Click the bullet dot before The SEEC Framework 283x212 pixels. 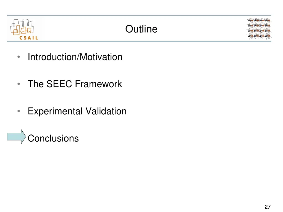coord(18,84)
